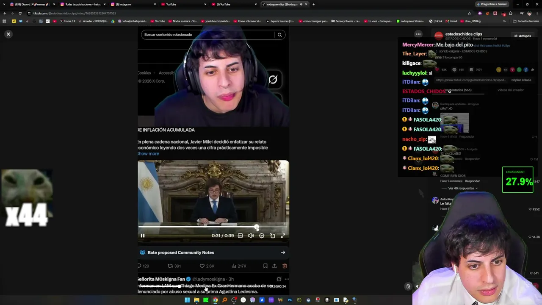Open the @ladymoskigna profile handle
The image size is (542, 305).
point(209,279)
